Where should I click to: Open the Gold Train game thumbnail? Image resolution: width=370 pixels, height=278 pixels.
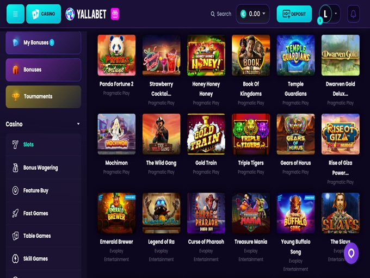coord(206,134)
